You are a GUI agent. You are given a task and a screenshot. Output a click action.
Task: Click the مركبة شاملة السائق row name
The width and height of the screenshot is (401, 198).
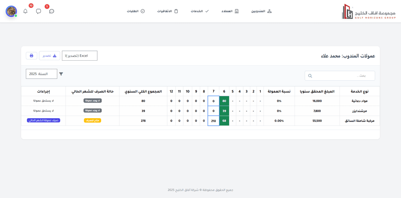click(359, 121)
